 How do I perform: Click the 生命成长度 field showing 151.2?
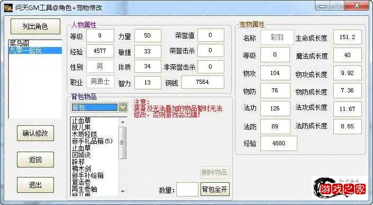[348, 37]
